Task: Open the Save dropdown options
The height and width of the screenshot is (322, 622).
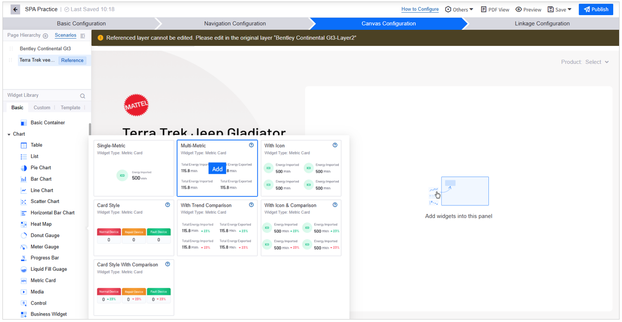Action: 560,10
